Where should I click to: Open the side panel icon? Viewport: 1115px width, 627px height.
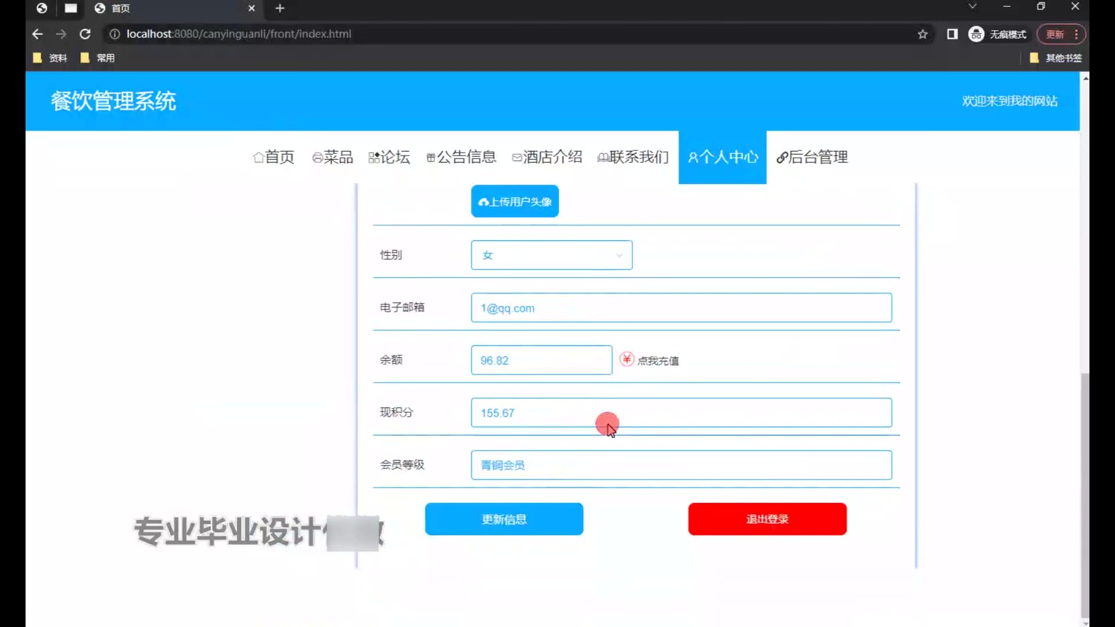[x=952, y=34]
